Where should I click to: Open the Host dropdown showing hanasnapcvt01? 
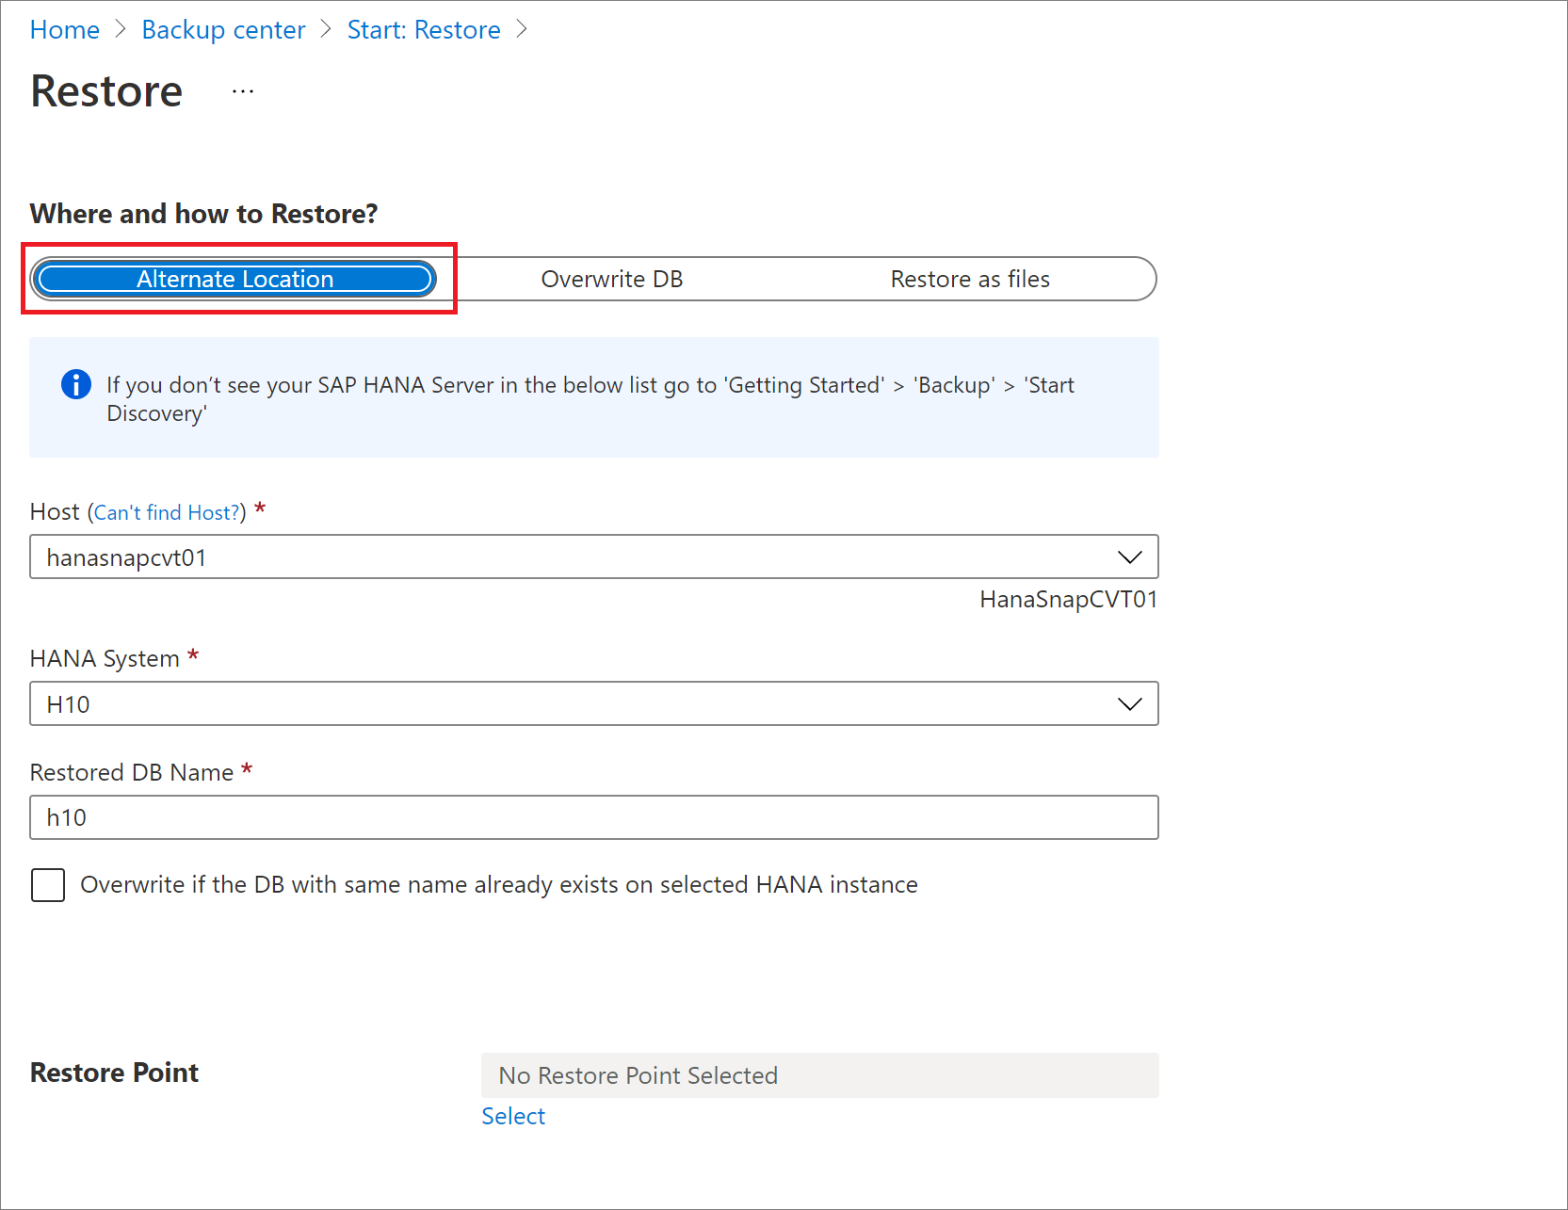tap(593, 557)
